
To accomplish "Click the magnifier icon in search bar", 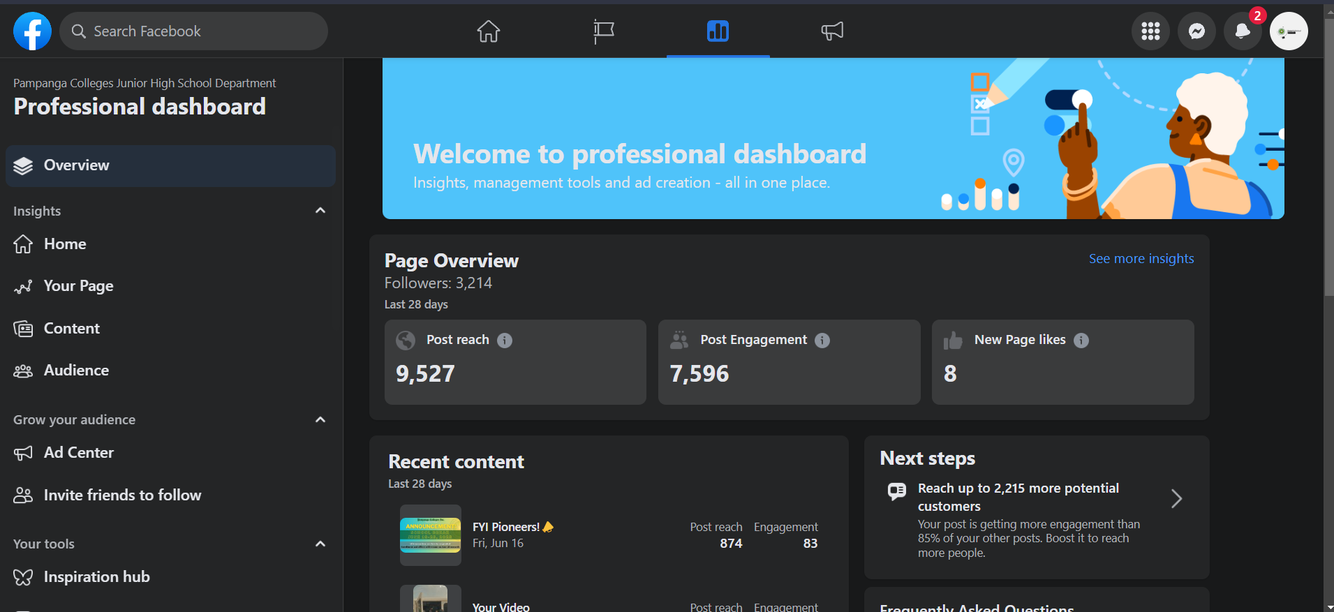I will click(79, 31).
